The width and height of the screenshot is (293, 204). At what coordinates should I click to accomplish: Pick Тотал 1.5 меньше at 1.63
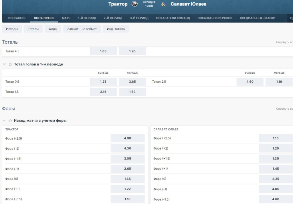[132, 92]
